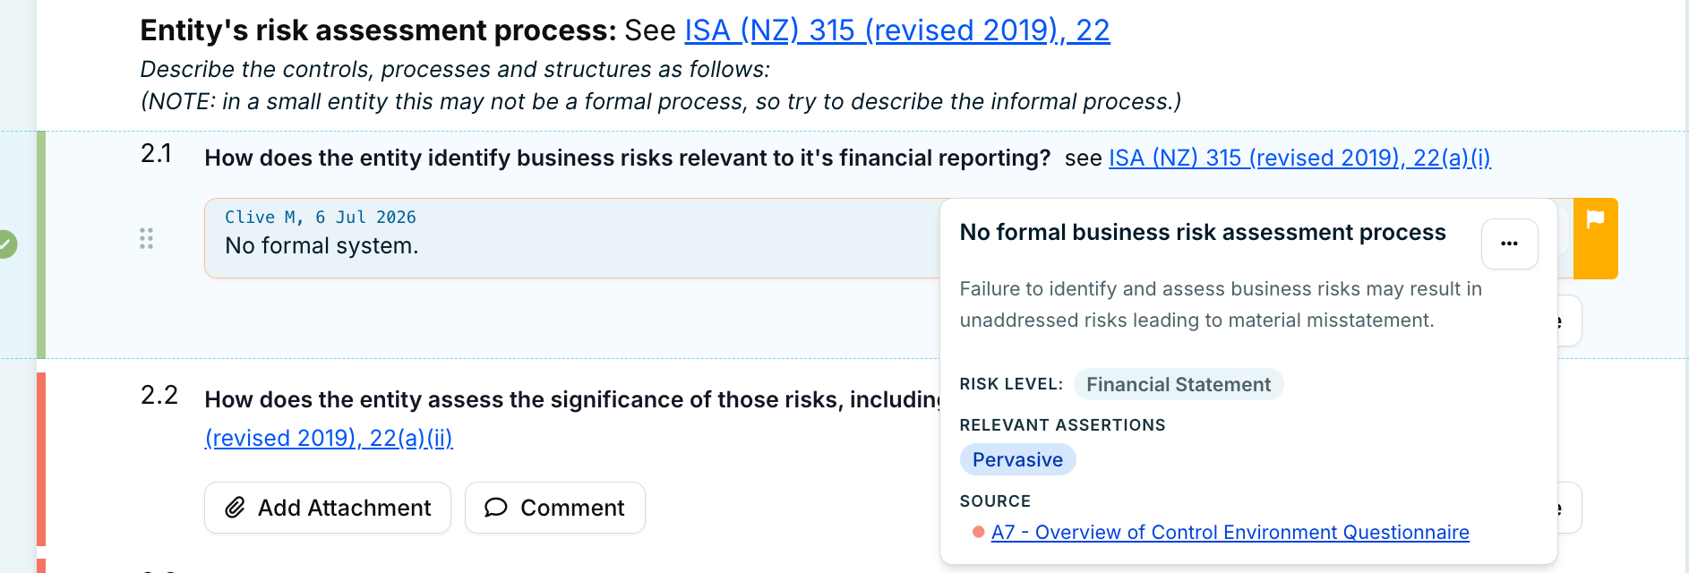The width and height of the screenshot is (1689, 573).
Task: Open the ISA (NZ) 315 (revised 2019), 22 link
Action: (x=897, y=30)
